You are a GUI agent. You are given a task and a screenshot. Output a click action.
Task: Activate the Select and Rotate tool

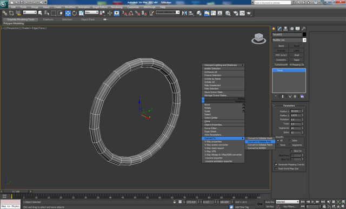(x=75, y=13)
